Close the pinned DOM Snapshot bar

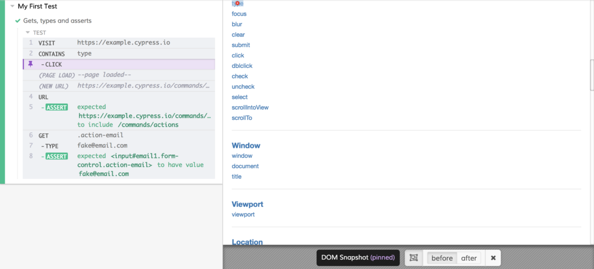493,258
